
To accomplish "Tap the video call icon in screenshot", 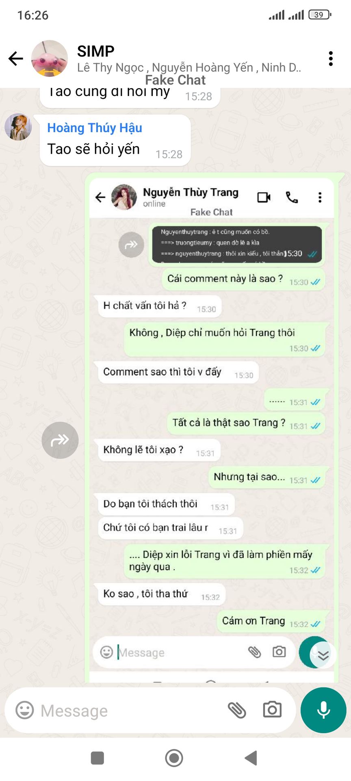I will tap(264, 197).
